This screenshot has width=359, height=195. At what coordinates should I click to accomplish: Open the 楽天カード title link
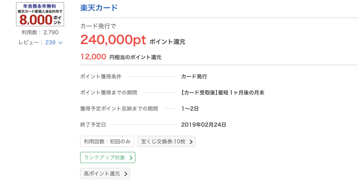point(99,8)
